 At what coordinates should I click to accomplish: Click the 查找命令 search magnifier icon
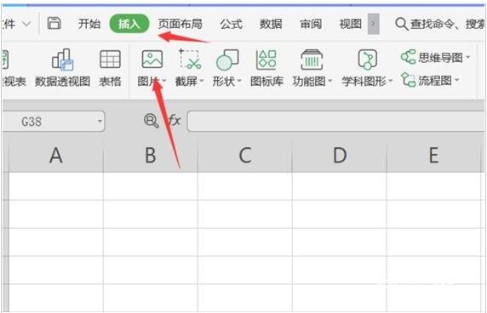pyautogui.click(x=402, y=24)
